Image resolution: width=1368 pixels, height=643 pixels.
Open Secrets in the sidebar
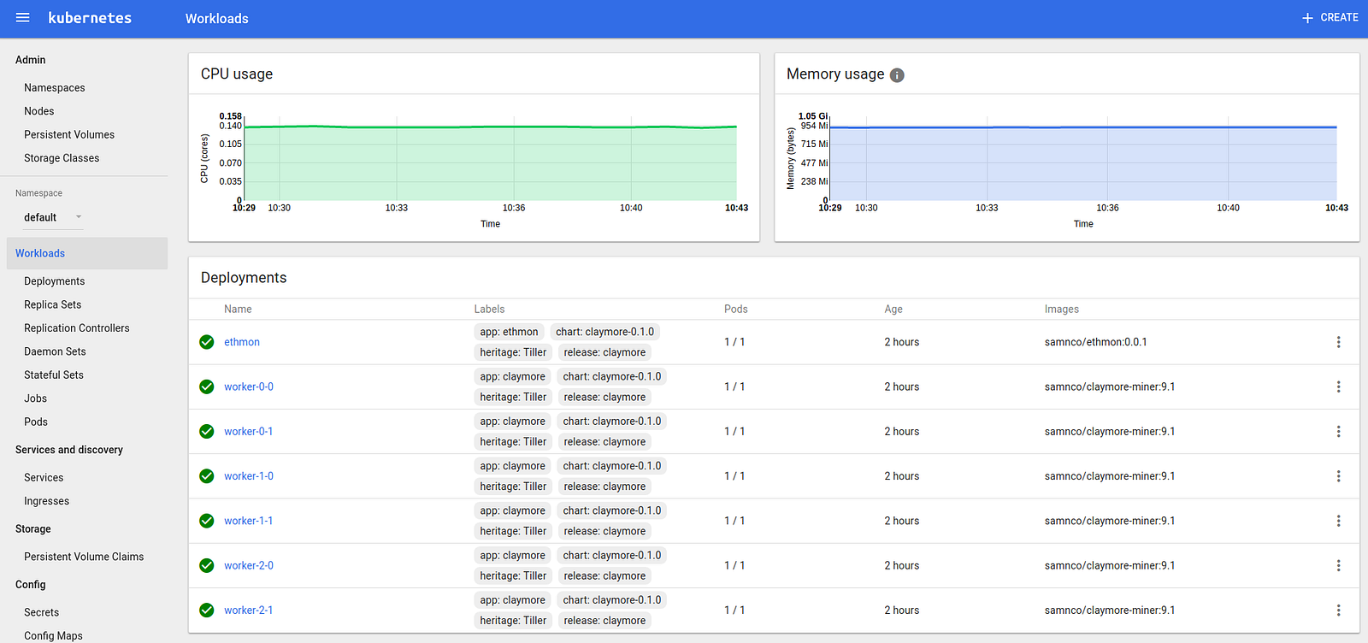tap(42, 612)
